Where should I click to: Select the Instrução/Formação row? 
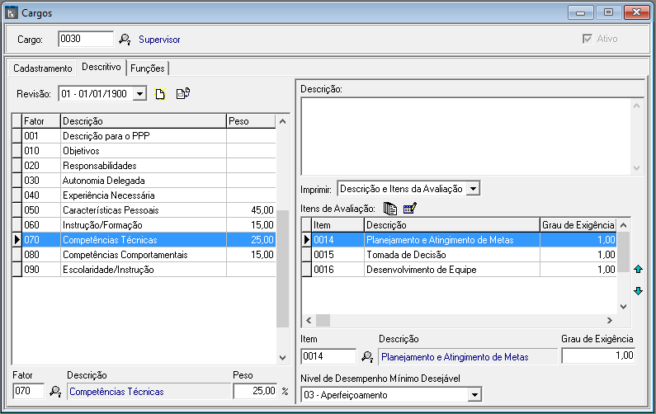(144, 225)
